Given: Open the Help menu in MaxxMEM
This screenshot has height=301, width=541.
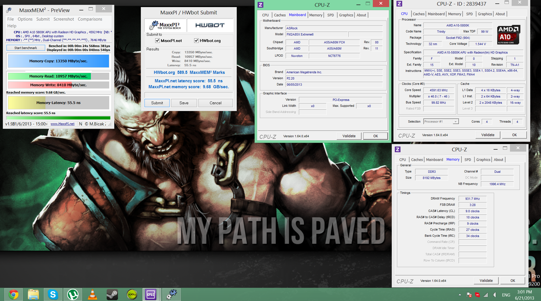Looking at the screenshot, I should (x=12, y=26).
